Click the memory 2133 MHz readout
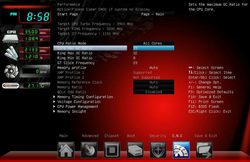The height and width of the screenshot is (162, 250). pos(35,50)
